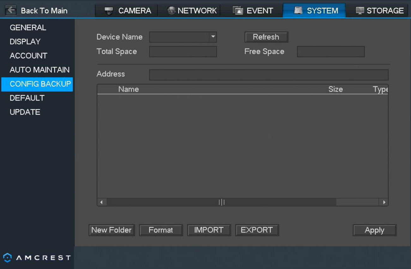This screenshot has width=411, height=269.
Task: Click the Type column header
Action: pyautogui.click(x=380, y=89)
